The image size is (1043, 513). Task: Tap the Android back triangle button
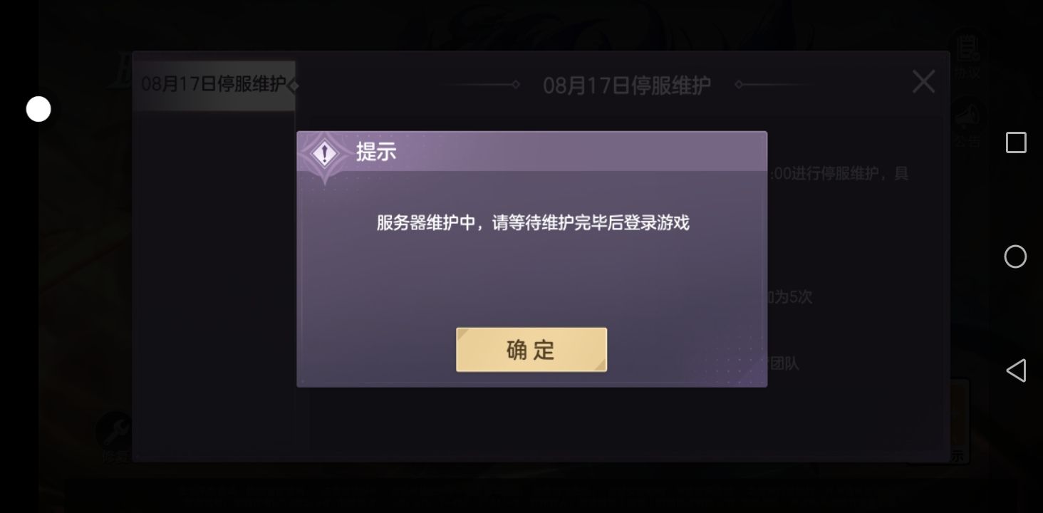1015,370
